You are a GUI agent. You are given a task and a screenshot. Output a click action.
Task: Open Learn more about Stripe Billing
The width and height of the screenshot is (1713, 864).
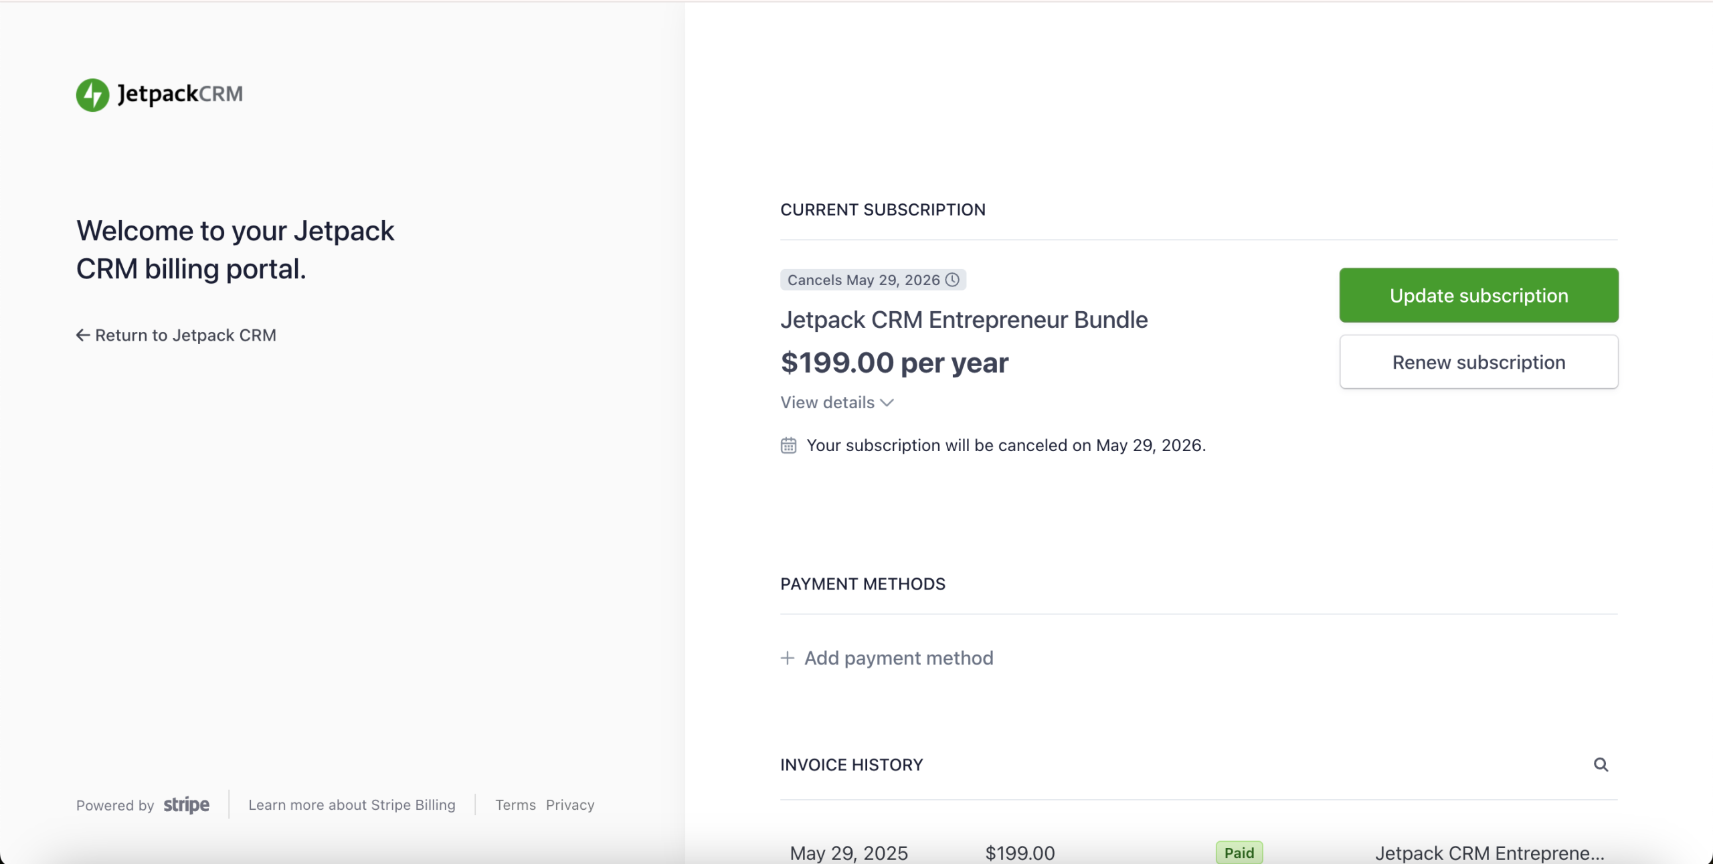pos(352,805)
